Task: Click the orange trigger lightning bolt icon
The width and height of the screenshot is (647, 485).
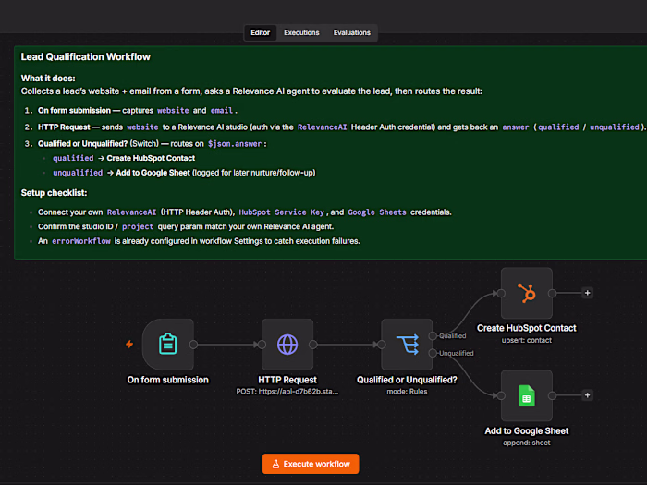Action: click(x=129, y=344)
